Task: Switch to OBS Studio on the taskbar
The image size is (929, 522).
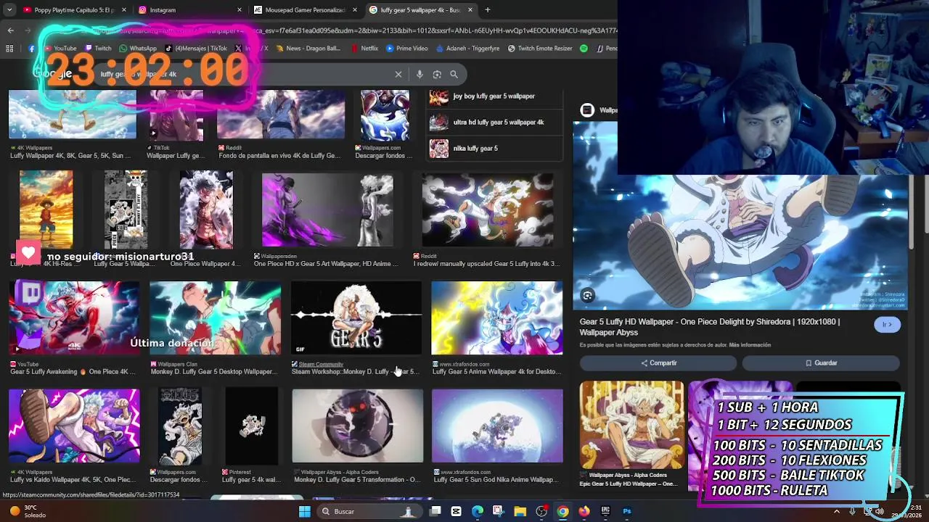Action: click(x=541, y=511)
